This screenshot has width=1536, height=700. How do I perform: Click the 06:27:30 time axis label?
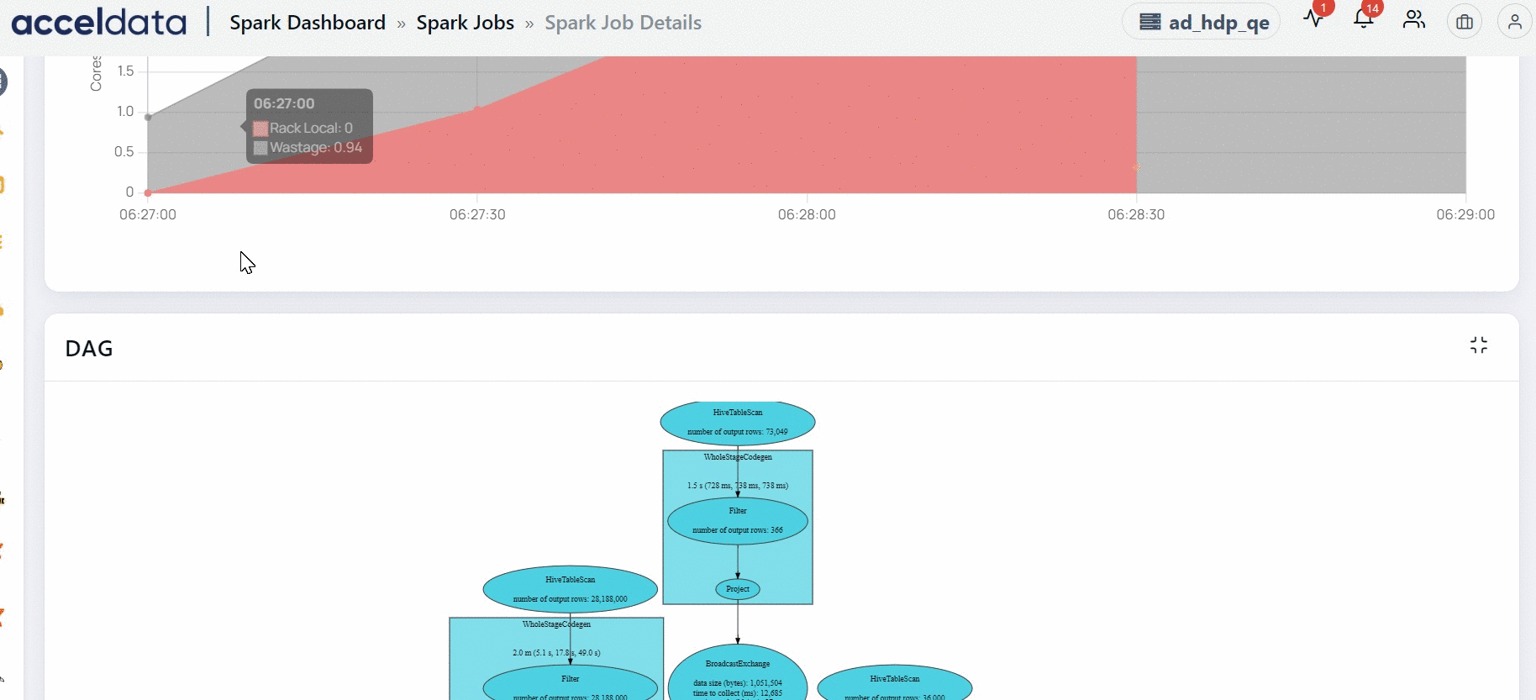click(x=477, y=214)
